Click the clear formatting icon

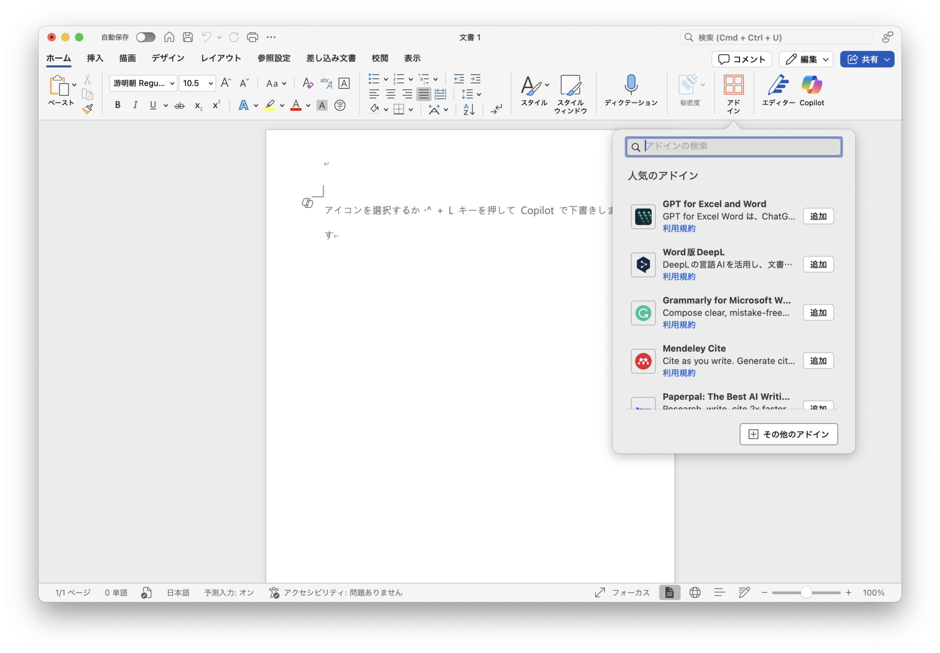tap(307, 83)
